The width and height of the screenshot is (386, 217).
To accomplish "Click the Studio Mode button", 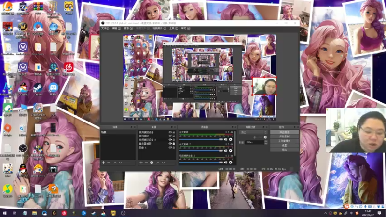I will pyautogui.click(x=284, y=141).
